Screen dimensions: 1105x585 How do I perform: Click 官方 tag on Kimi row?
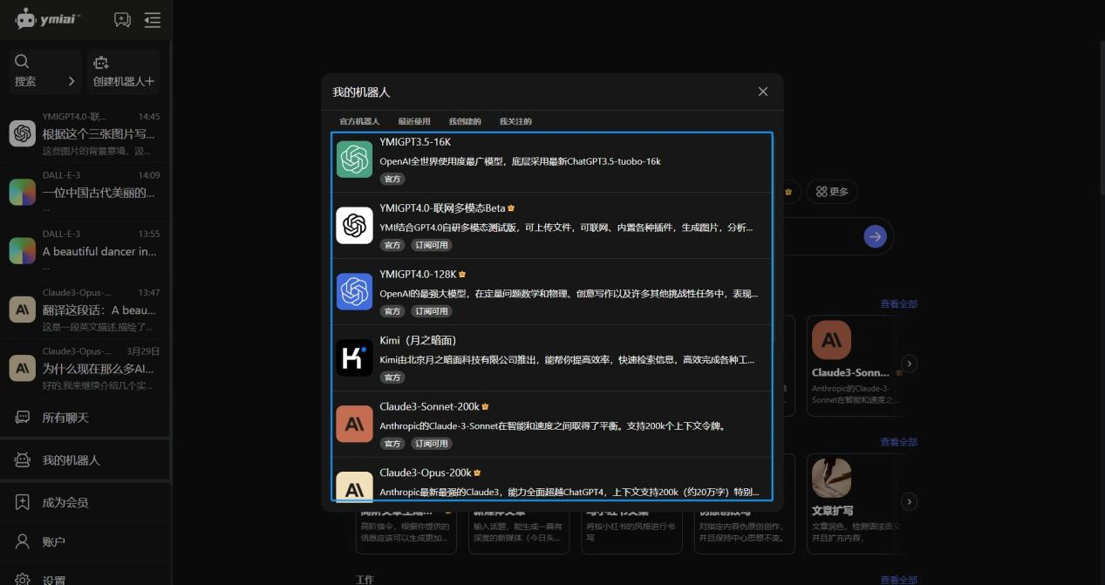[x=392, y=378]
